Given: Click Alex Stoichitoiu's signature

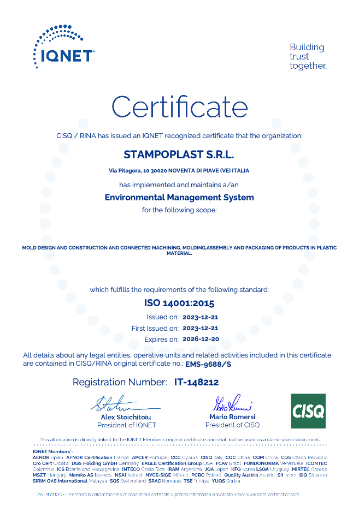Looking at the screenshot, I should (125, 404).
